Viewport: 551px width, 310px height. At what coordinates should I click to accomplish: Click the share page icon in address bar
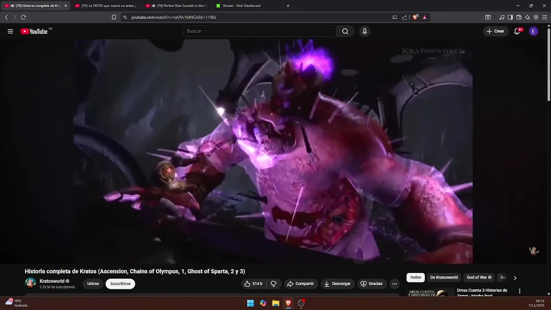(405, 17)
